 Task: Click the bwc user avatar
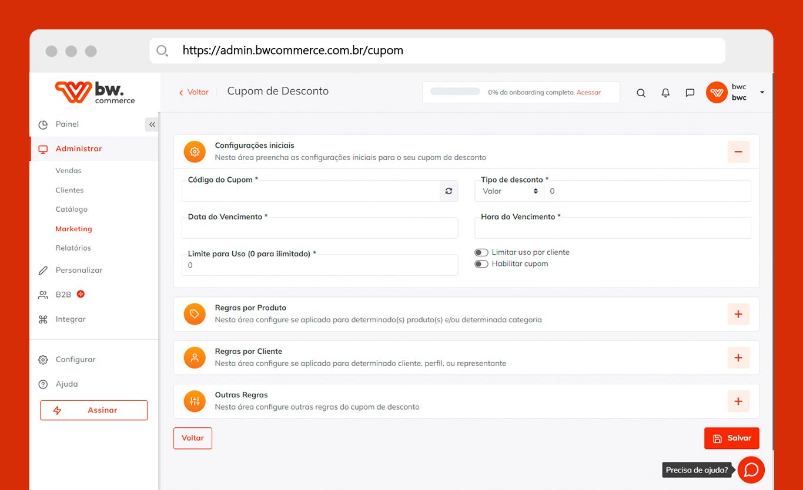coord(717,92)
